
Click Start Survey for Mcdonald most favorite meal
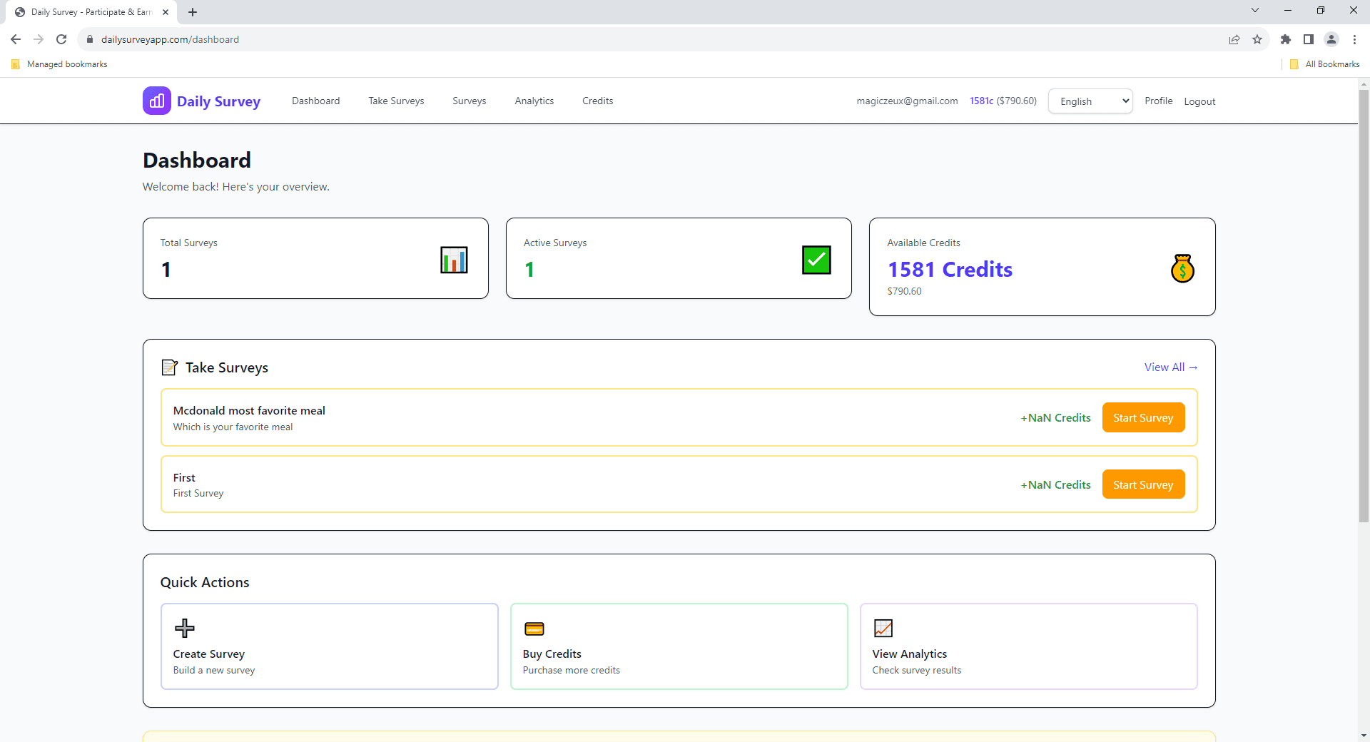pos(1142,417)
